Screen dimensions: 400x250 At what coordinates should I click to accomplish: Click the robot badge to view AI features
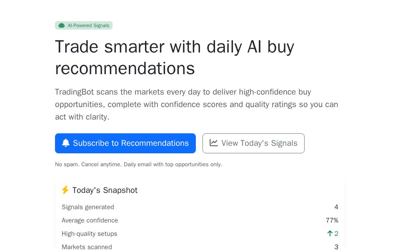[84, 25]
